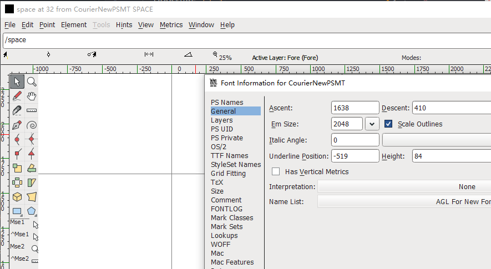Viewport: 491px width, 269px height.
Task: Click the Mse2 magnify binding icon
Action: click(35, 249)
